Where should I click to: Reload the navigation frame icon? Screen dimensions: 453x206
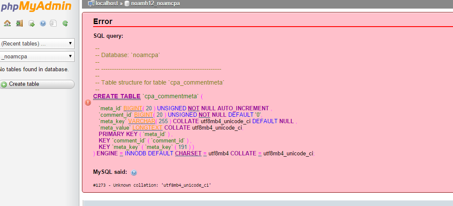[65, 24]
